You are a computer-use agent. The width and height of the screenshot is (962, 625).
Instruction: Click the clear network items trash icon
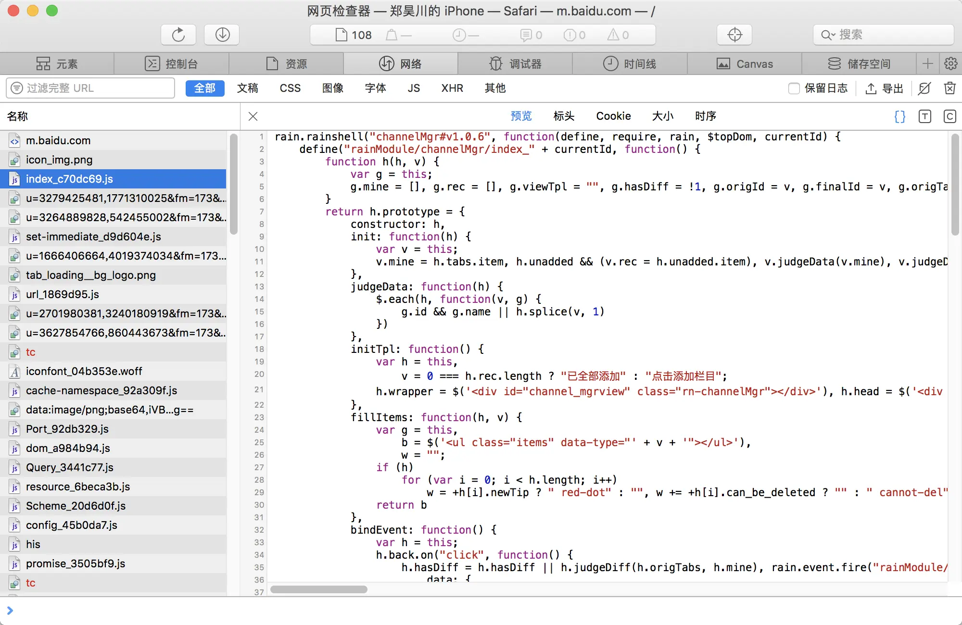[x=949, y=88]
